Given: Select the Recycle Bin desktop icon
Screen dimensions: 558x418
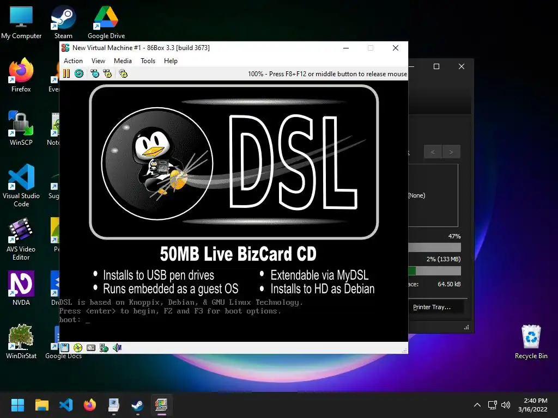Looking at the screenshot, I should 531,342.
